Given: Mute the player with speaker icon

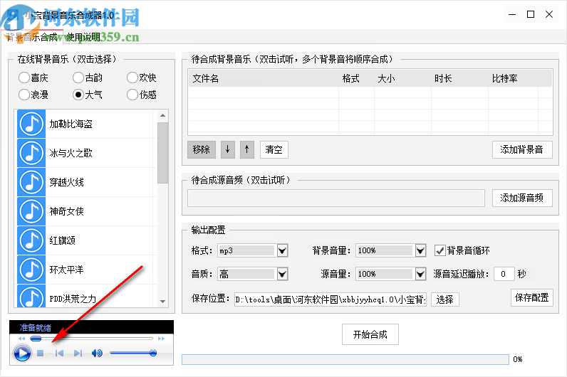Looking at the screenshot, I should [x=97, y=353].
